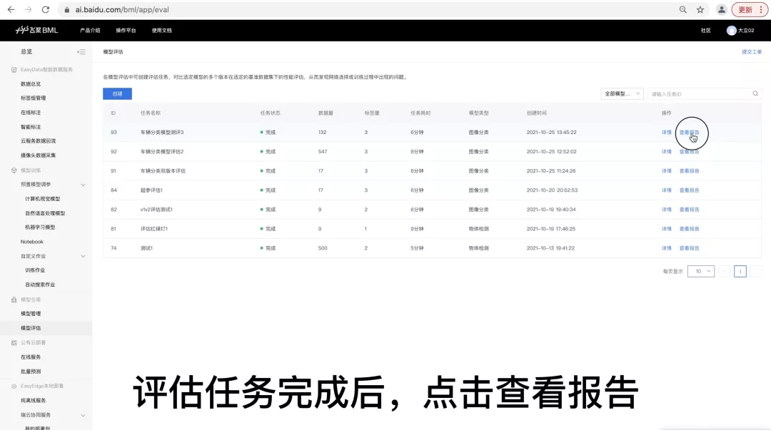
Task: Open 自然语言处理模型 in the sidebar
Action: tap(45, 213)
